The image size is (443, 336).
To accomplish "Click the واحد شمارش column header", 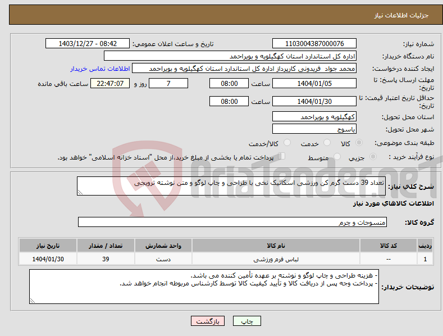I will tap(163, 246).
